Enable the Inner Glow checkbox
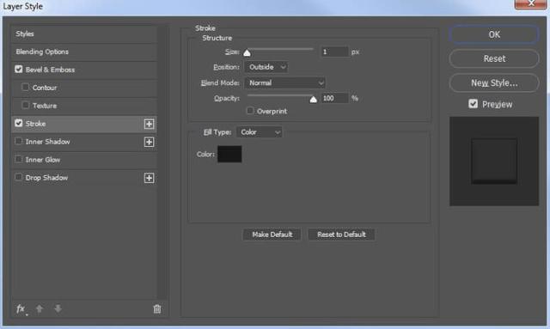Image resolution: width=550 pixels, height=329 pixels. point(18,159)
